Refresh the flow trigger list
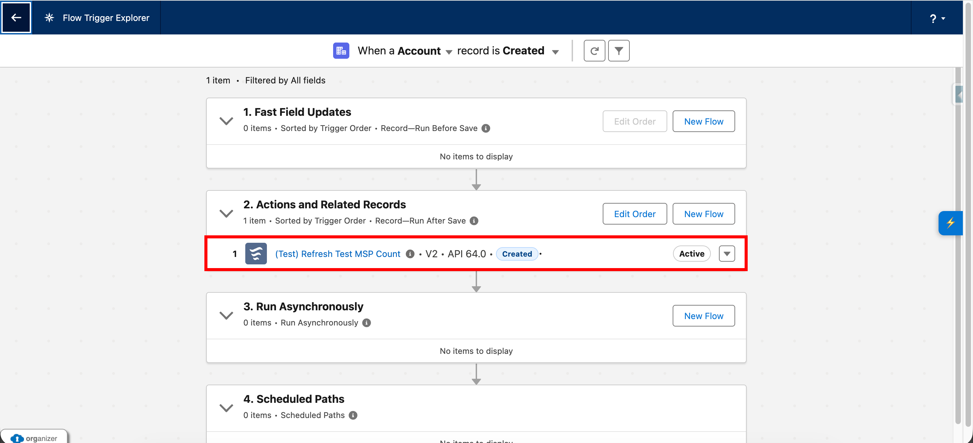This screenshot has height=443, width=973. (594, 50)
